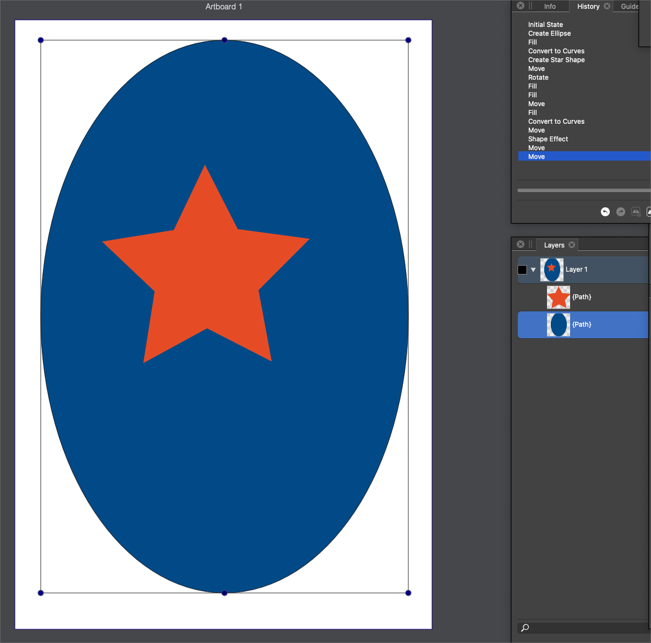Switch to the Guides tab
Screen dimensions: 651x643
point(630,7)
